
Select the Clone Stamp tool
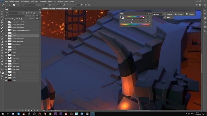click(2, 34)
